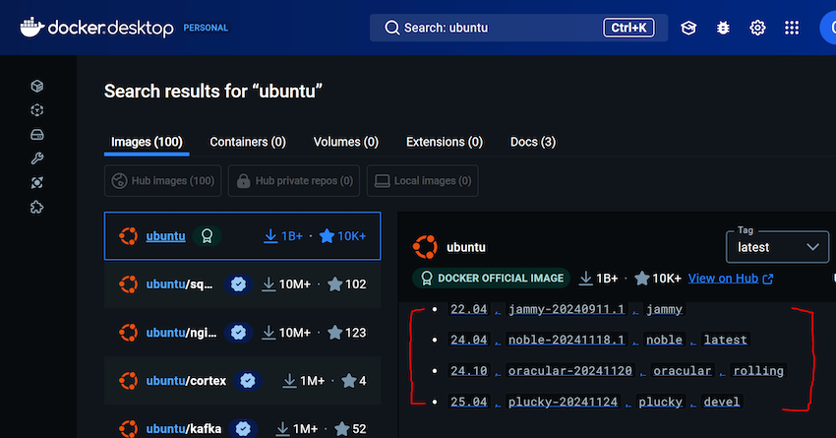Image resolution: width=836 pixels, height=438 pixels.
Task: Click the DOCKER OFFICIAL IMAGE badge
Action: [491, 279]
